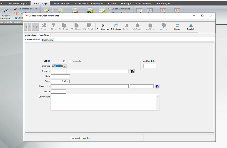The width and height of the screenshot is (227, 148).
Task: Open the Contas à Receber menu tab
Action: (62, 4)
